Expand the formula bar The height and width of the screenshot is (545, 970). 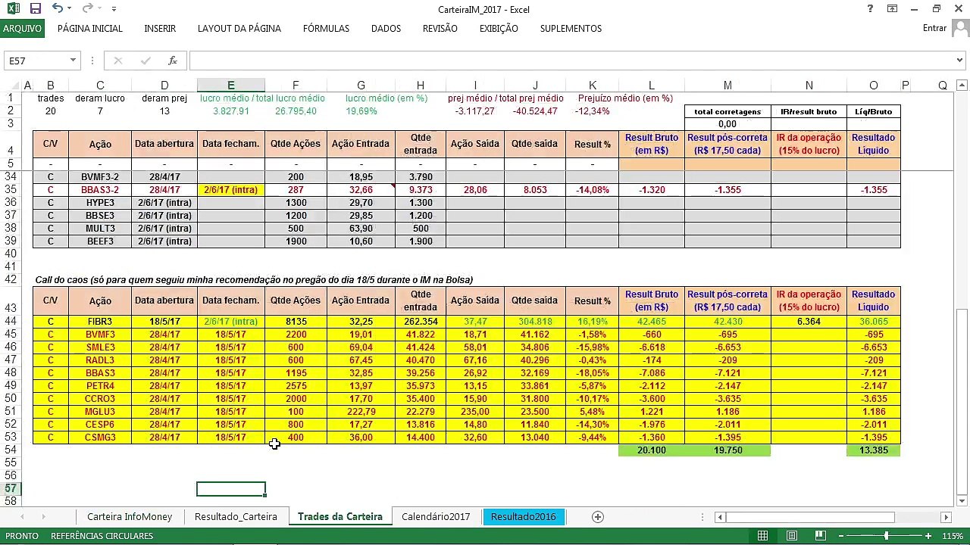960,61
